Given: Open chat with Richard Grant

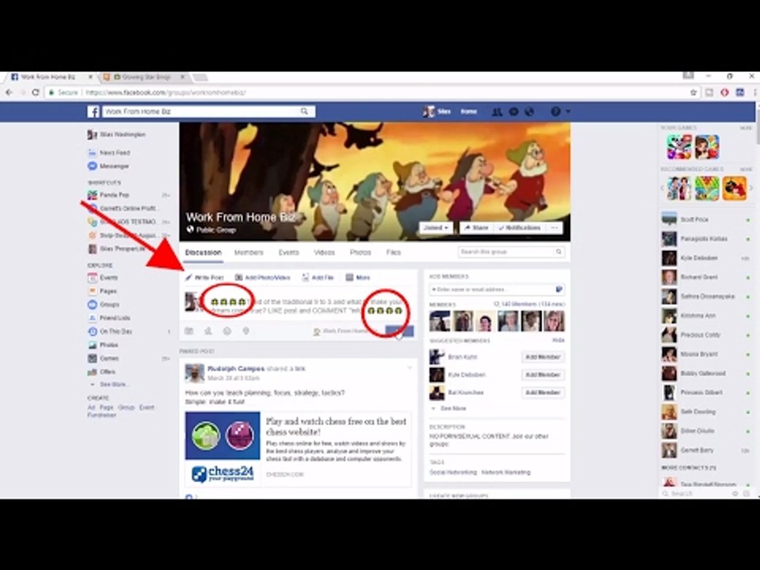Looking at the screenshot, I should 706,277.
